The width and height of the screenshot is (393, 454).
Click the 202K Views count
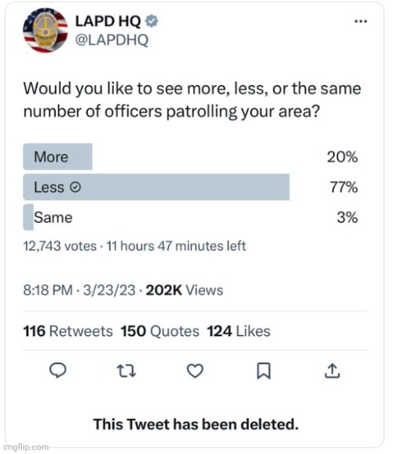pos(185,290)
